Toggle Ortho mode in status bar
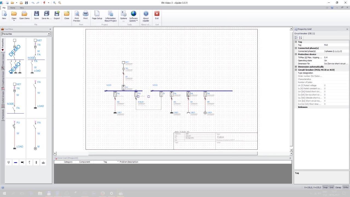 (346, 187)
